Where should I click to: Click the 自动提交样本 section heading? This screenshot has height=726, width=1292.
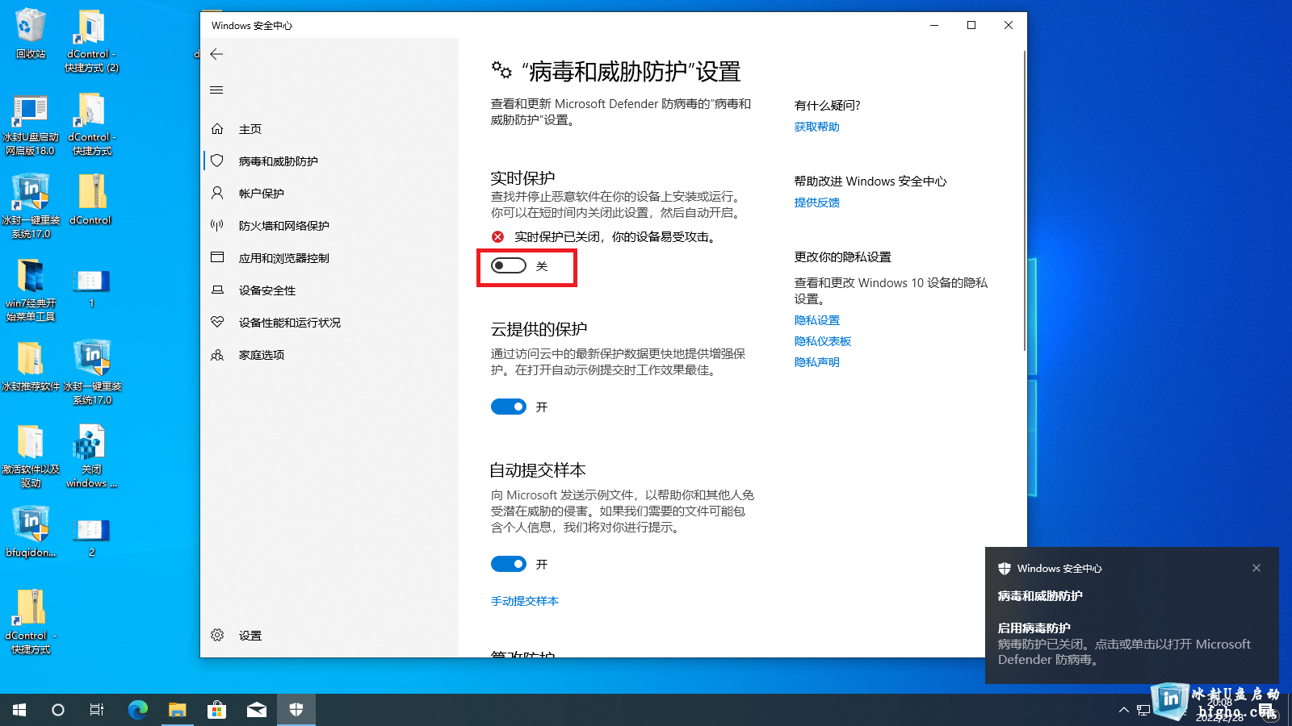click(x=538, y=470)
